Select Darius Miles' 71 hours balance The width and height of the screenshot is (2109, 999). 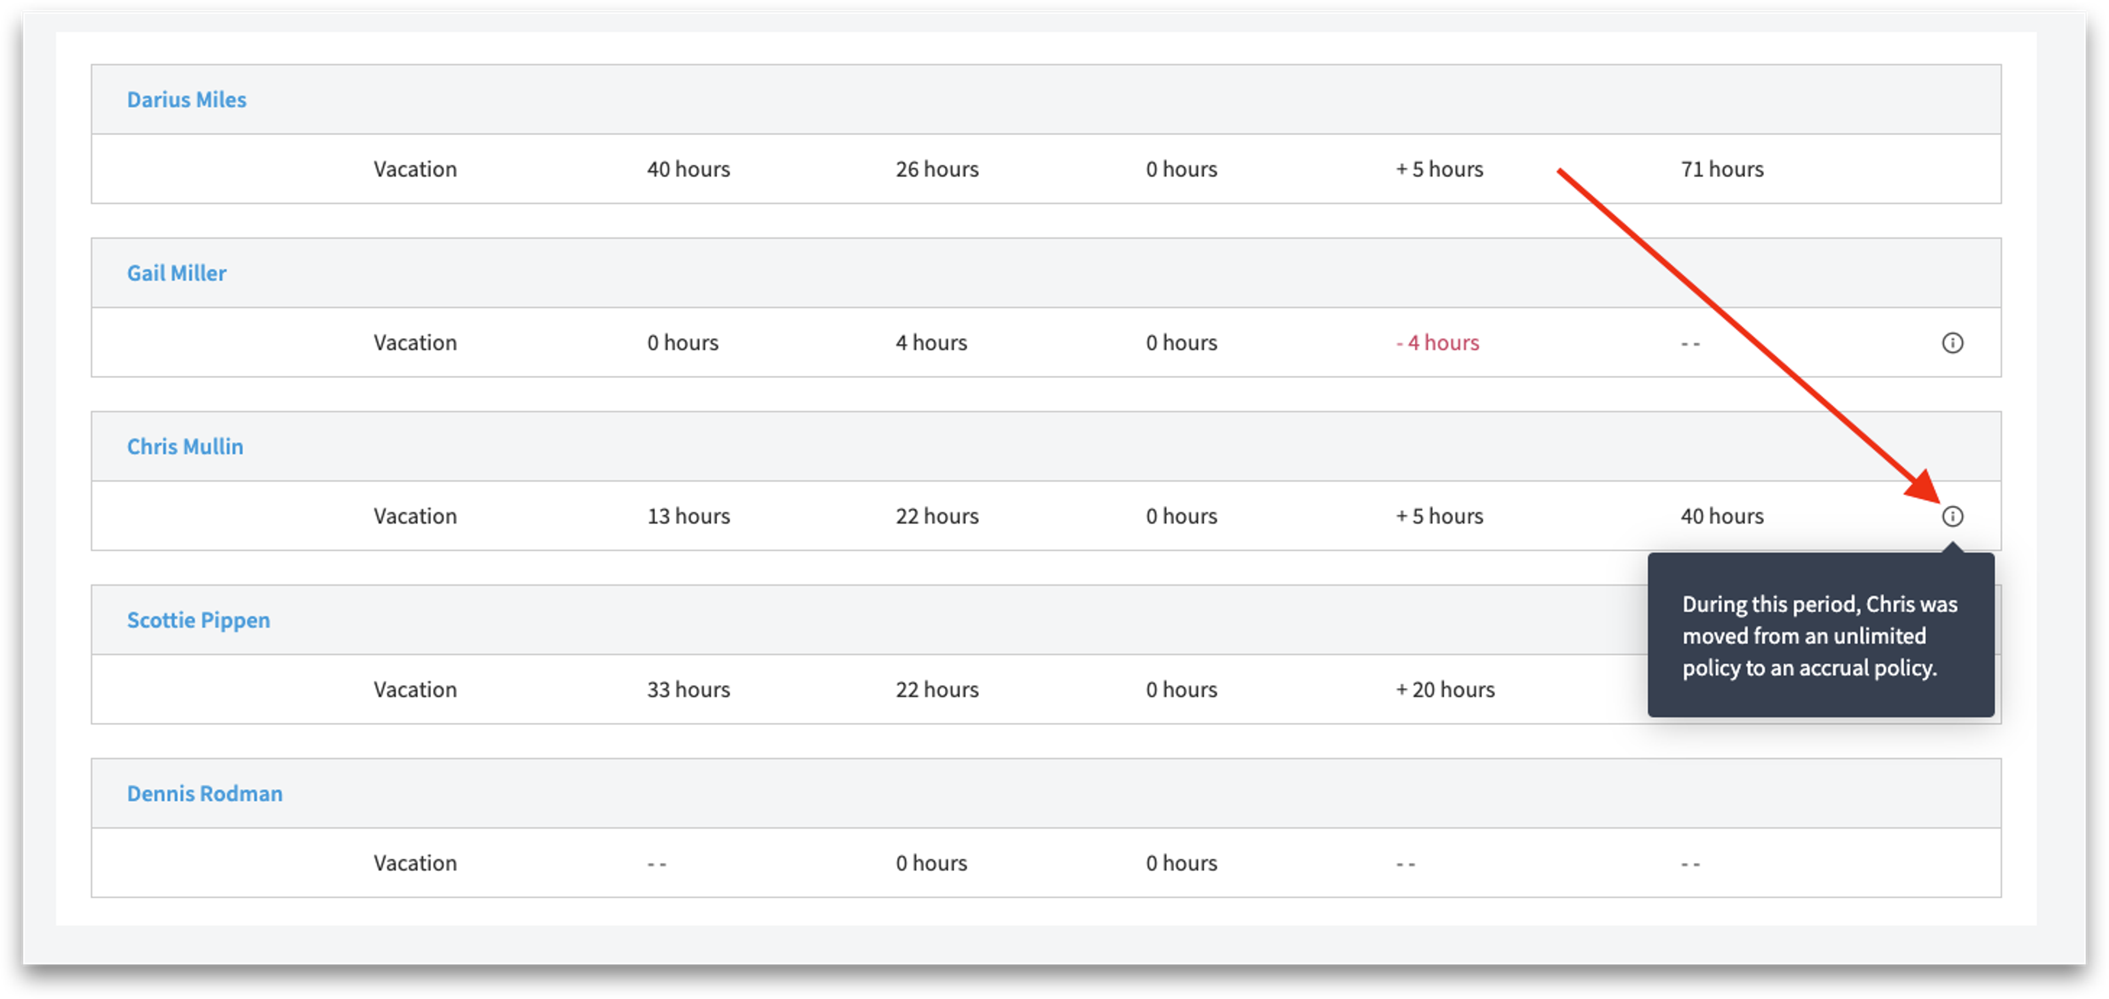[1722, 169]
